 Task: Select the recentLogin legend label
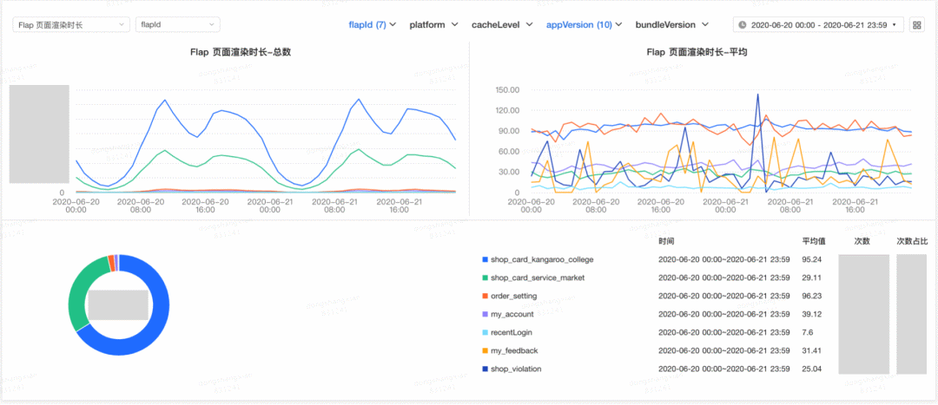[512, 333]
